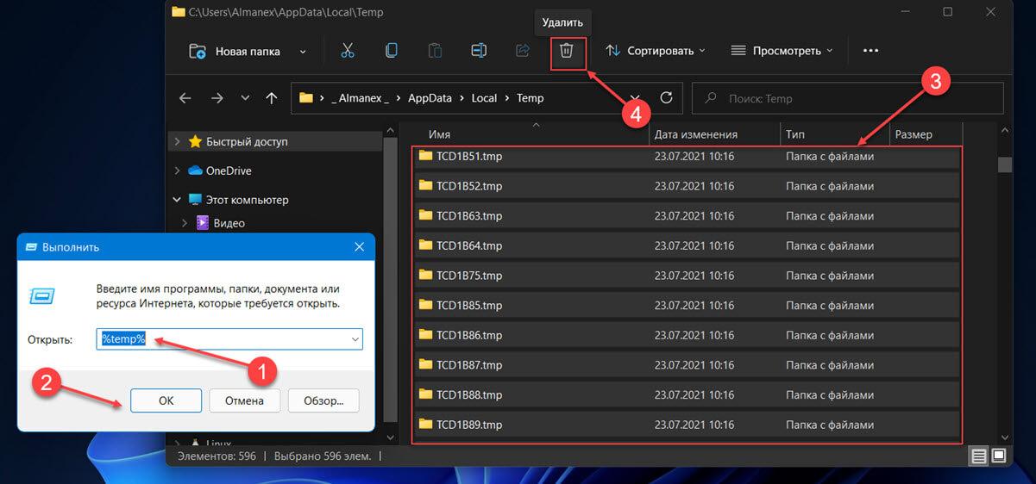
Task: Expand the Video tree node
Action: pos(185,223)
